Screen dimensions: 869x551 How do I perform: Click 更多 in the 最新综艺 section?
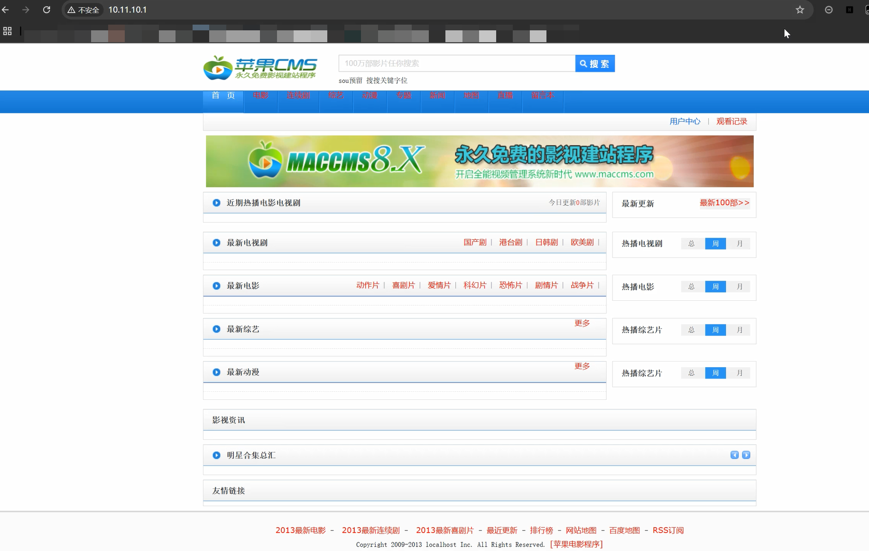(582, 323)
